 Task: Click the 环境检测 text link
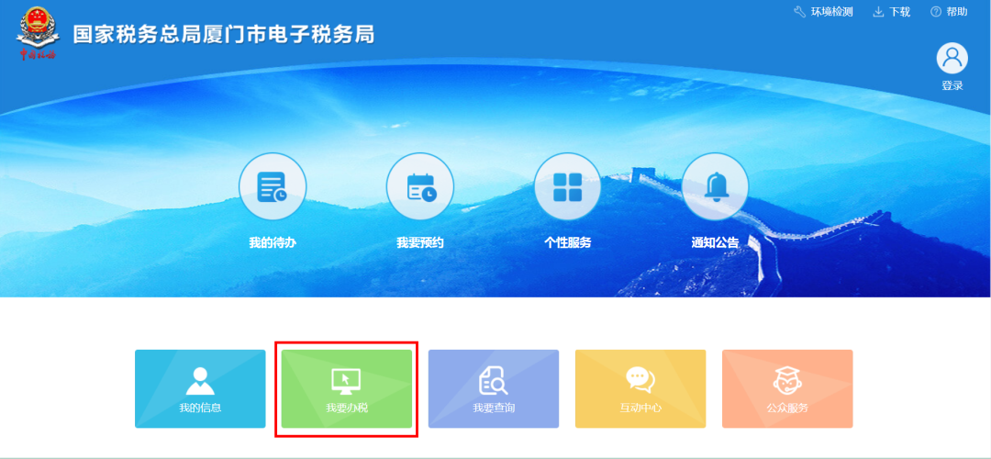[831, 12]
